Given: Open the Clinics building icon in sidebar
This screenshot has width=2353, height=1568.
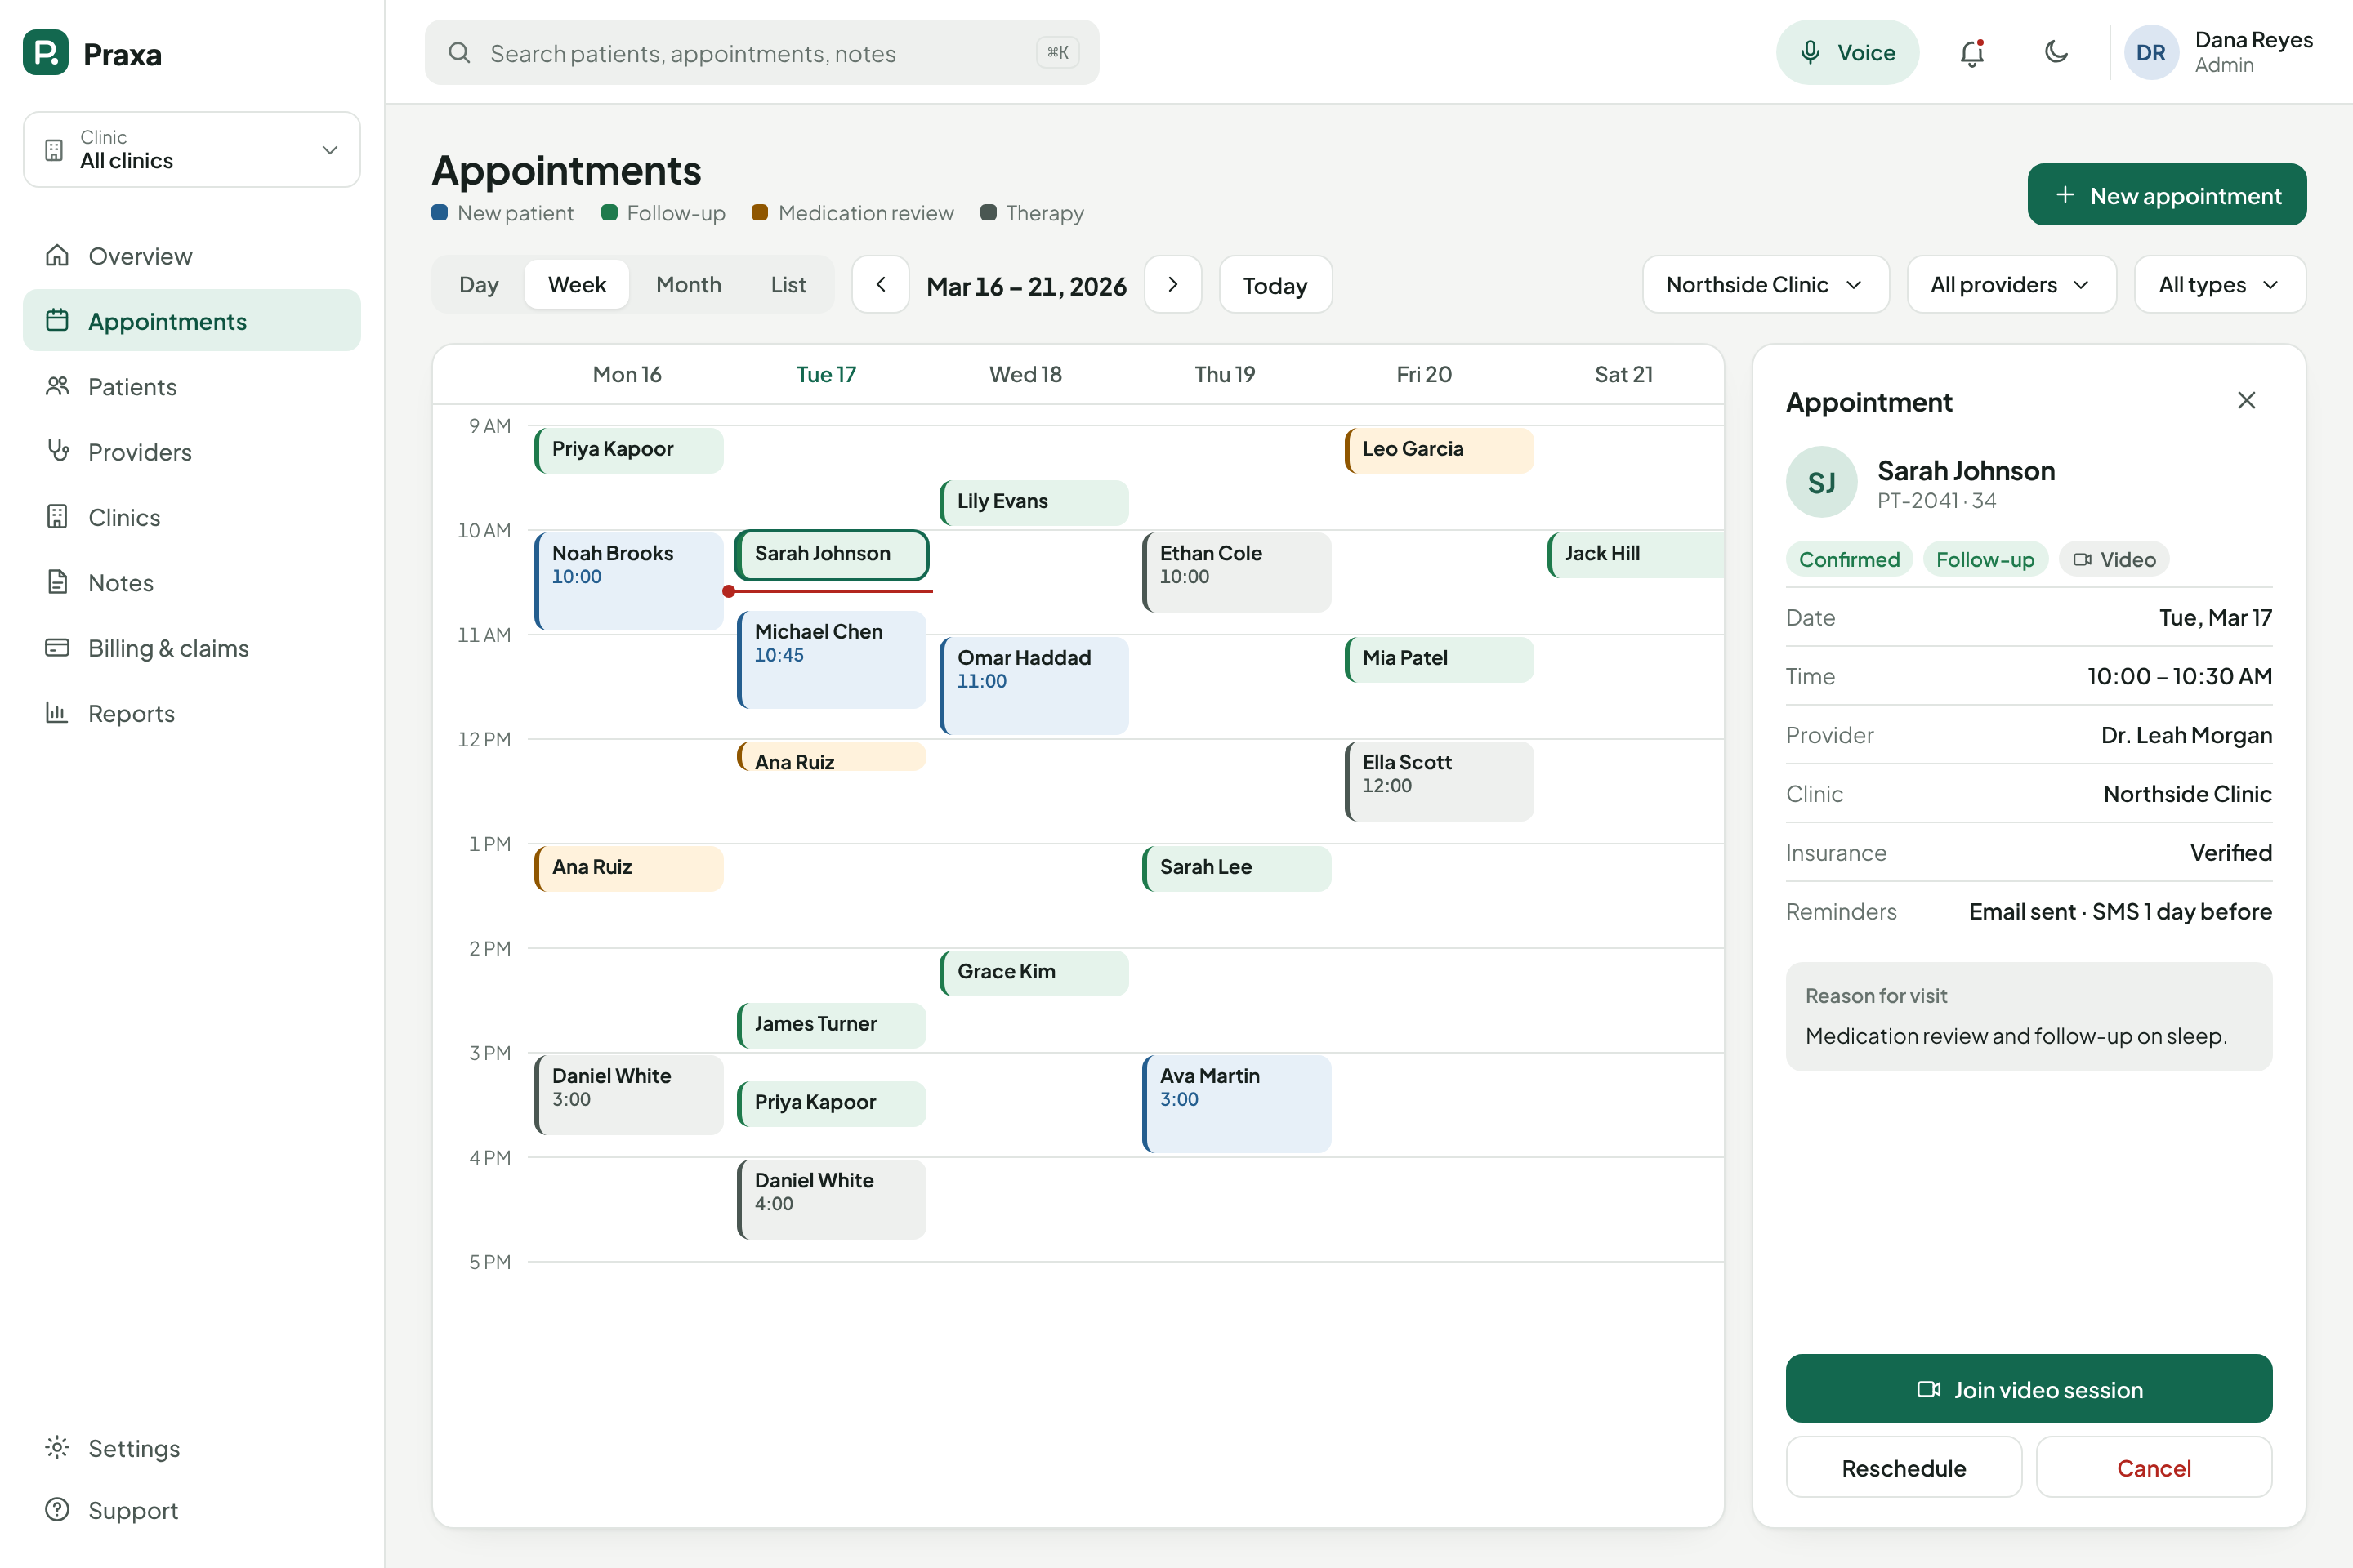Looking at the screenshot, I should coord(57,517).
